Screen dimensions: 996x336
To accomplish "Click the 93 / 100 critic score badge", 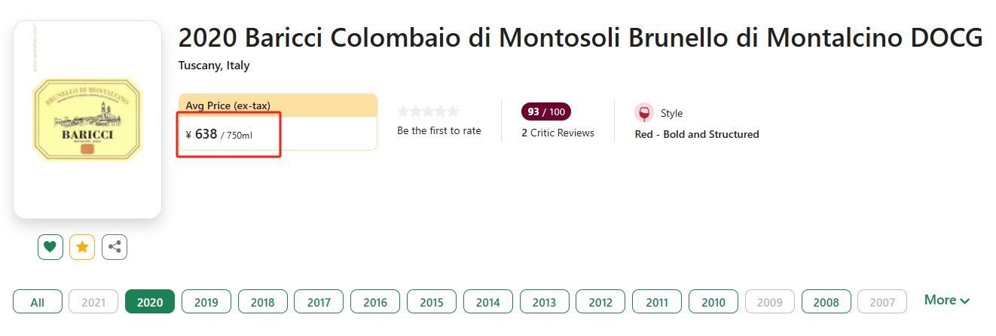I will (x=545, y=112).
